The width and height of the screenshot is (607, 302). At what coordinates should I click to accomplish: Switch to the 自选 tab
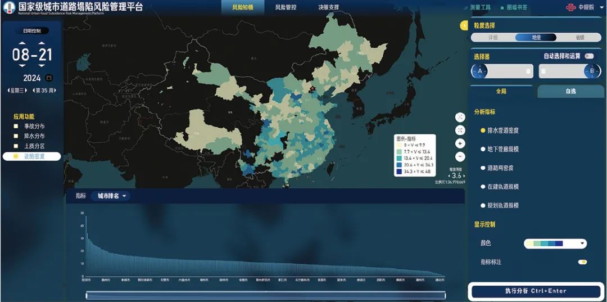pyautogui.click(x=570, y=91)
